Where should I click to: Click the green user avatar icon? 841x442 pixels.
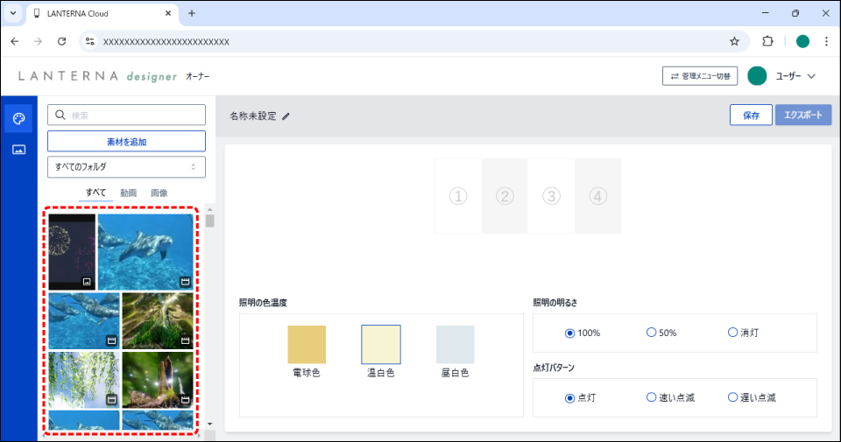(758, 76)
